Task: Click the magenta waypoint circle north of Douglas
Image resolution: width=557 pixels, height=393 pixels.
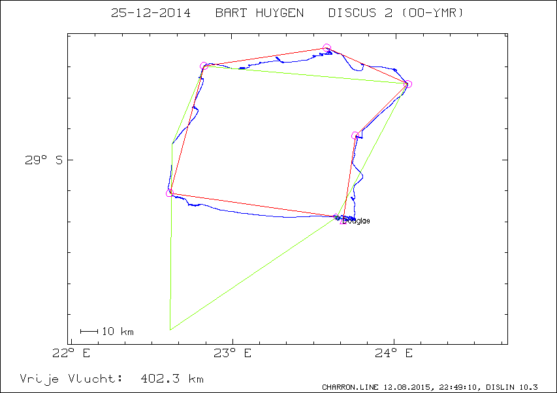Action: [x=355, y=135]
